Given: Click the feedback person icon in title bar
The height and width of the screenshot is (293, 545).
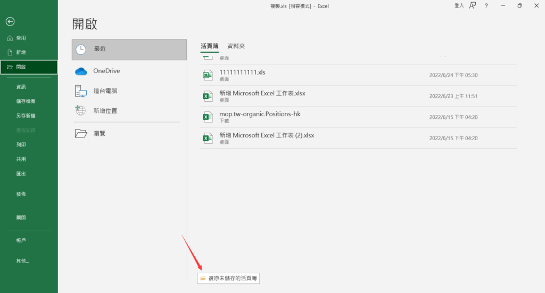Looking at the screenshot, I should click(x=472, y=6).
